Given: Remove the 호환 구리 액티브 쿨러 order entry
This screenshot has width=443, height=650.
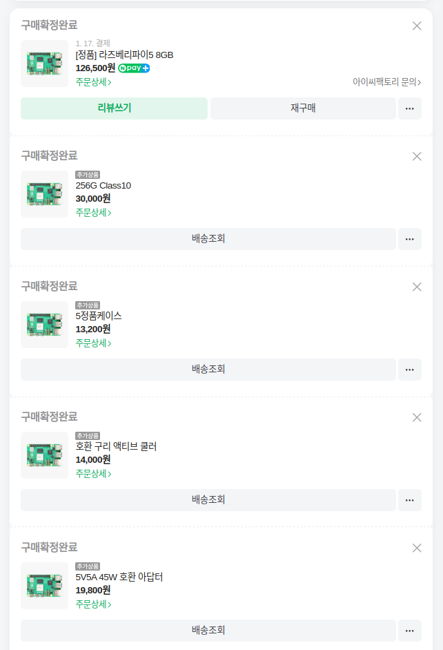Looking at the screenshot, I should pos(417,417).
